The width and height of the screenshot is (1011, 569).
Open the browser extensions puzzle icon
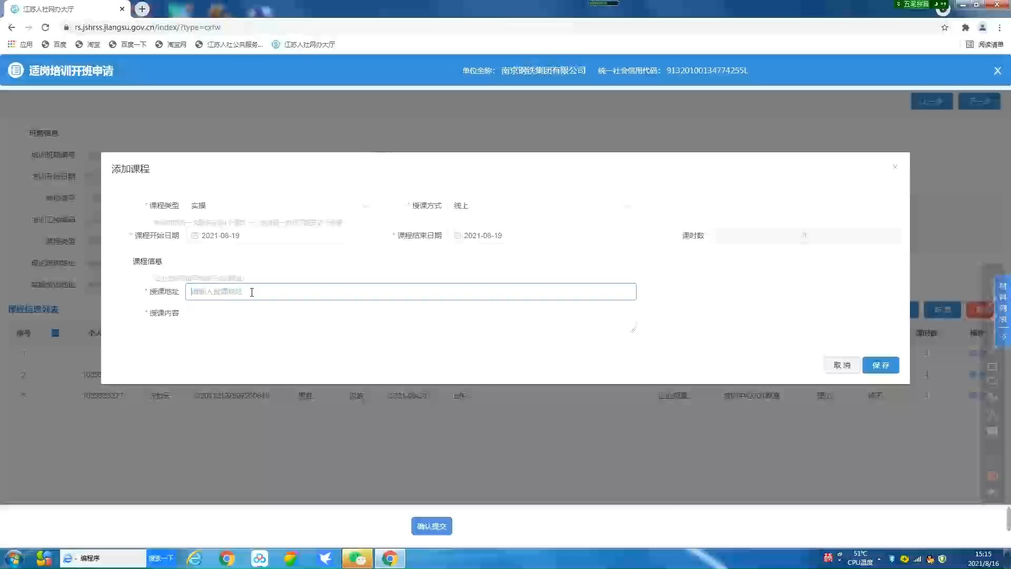(x=965, y=27)
